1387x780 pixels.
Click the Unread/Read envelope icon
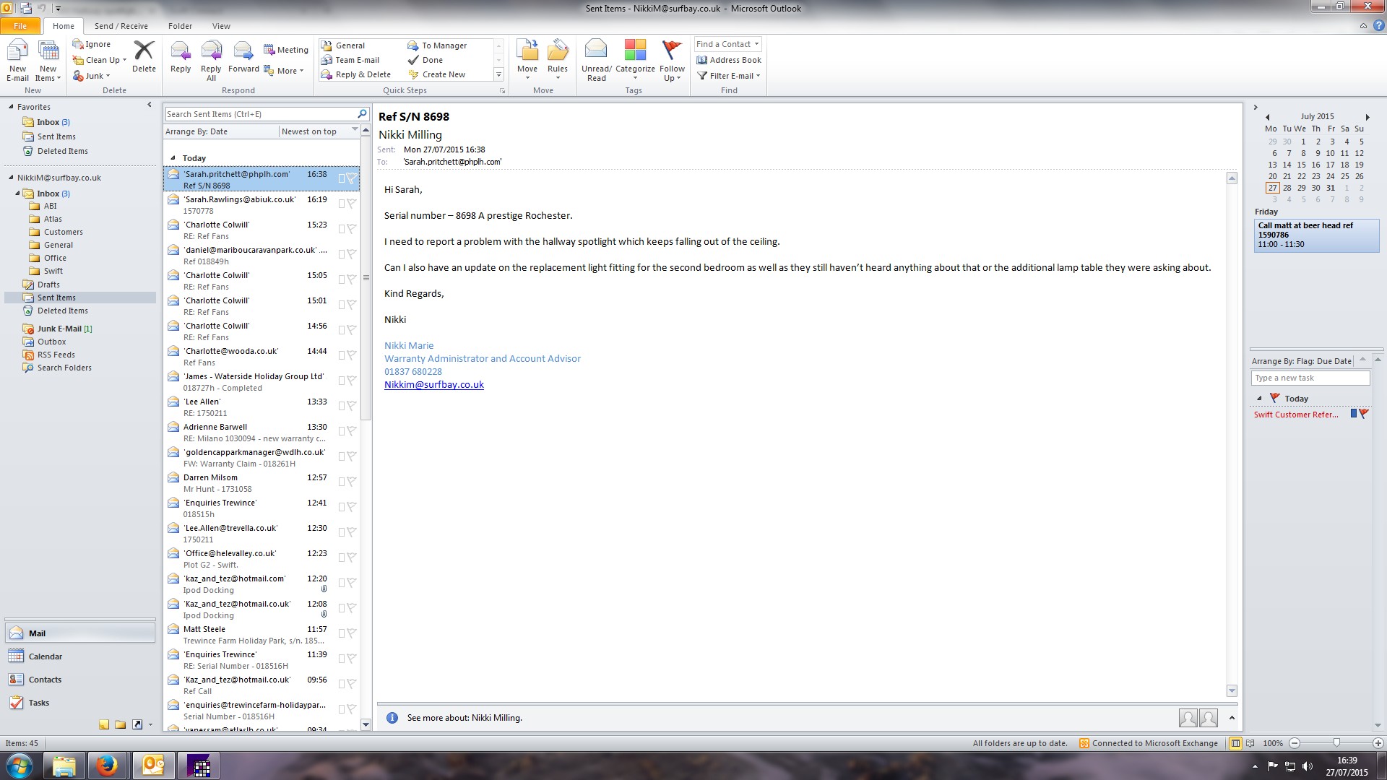click(596, 51)
